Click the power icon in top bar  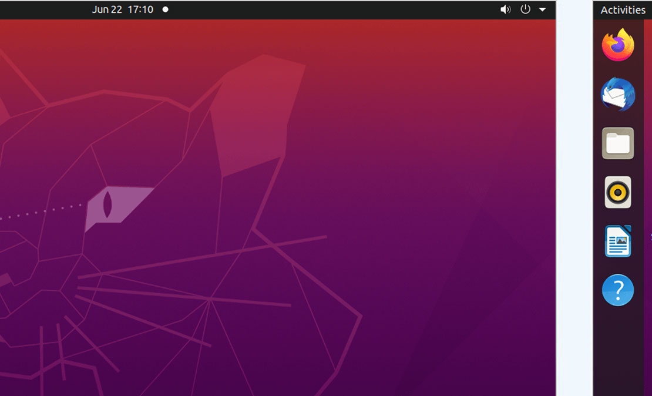pos(526,9)
